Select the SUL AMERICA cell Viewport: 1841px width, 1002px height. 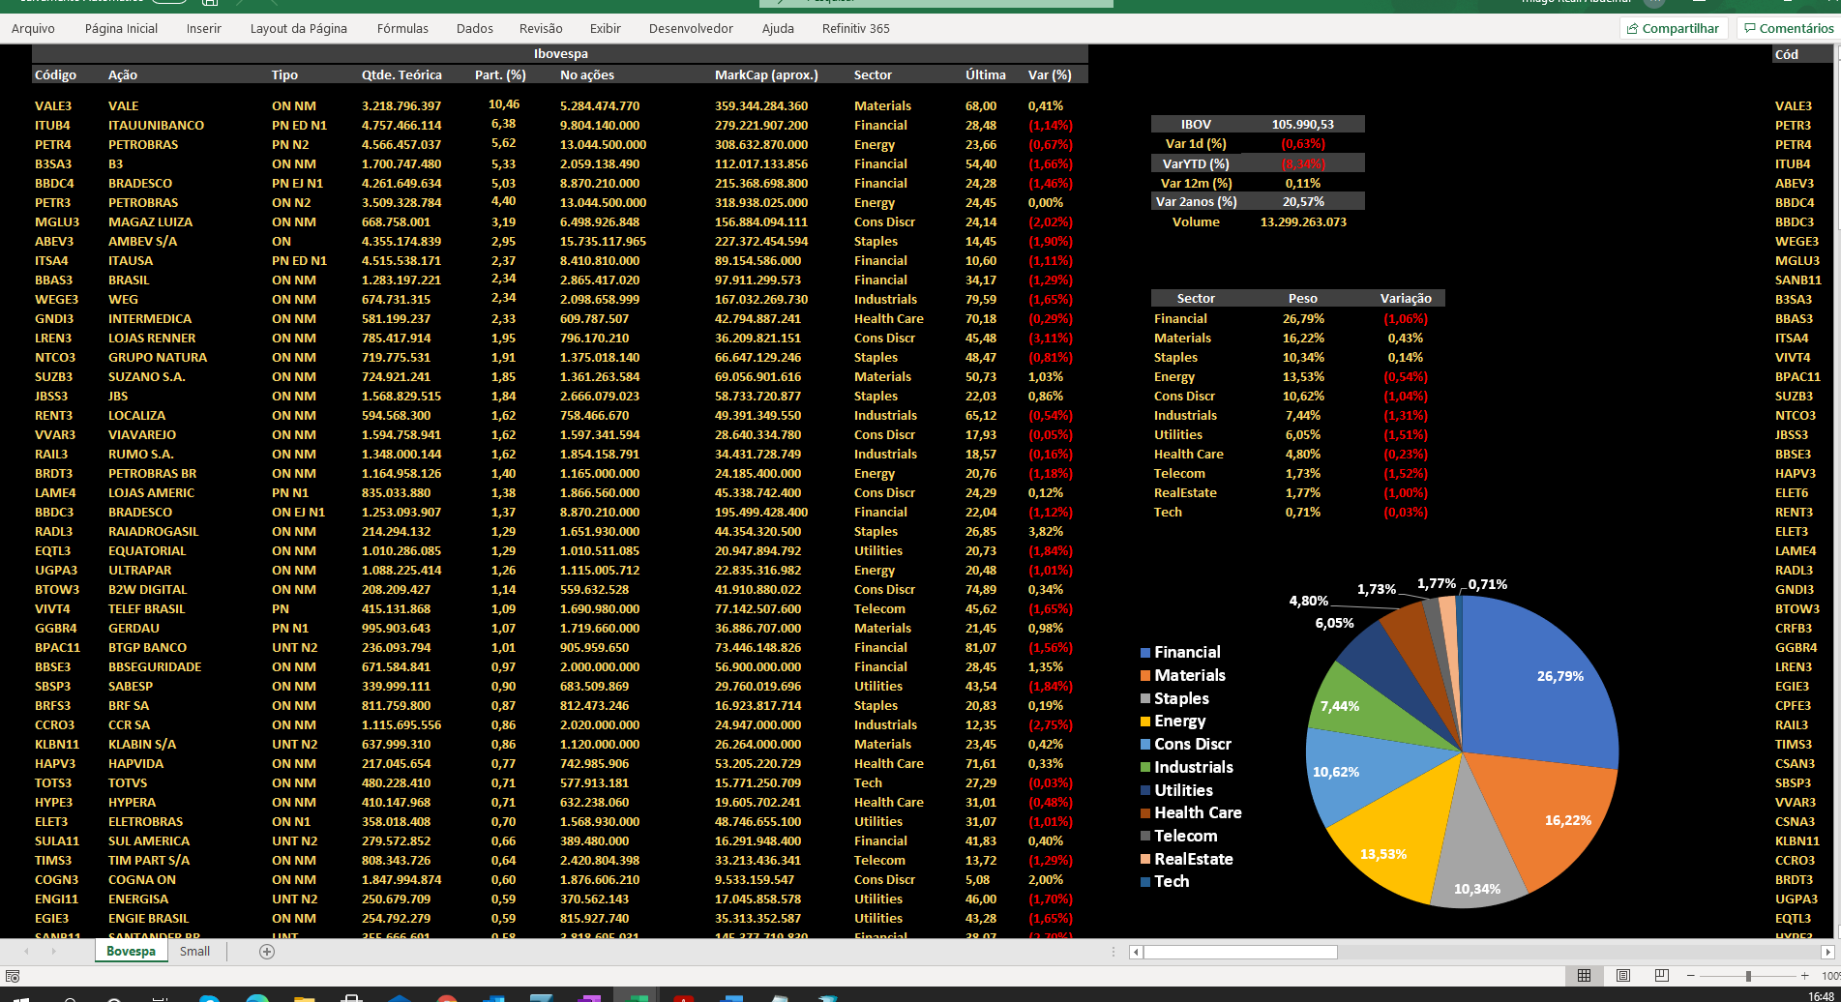pyautogui.click(x=148, y=840)
